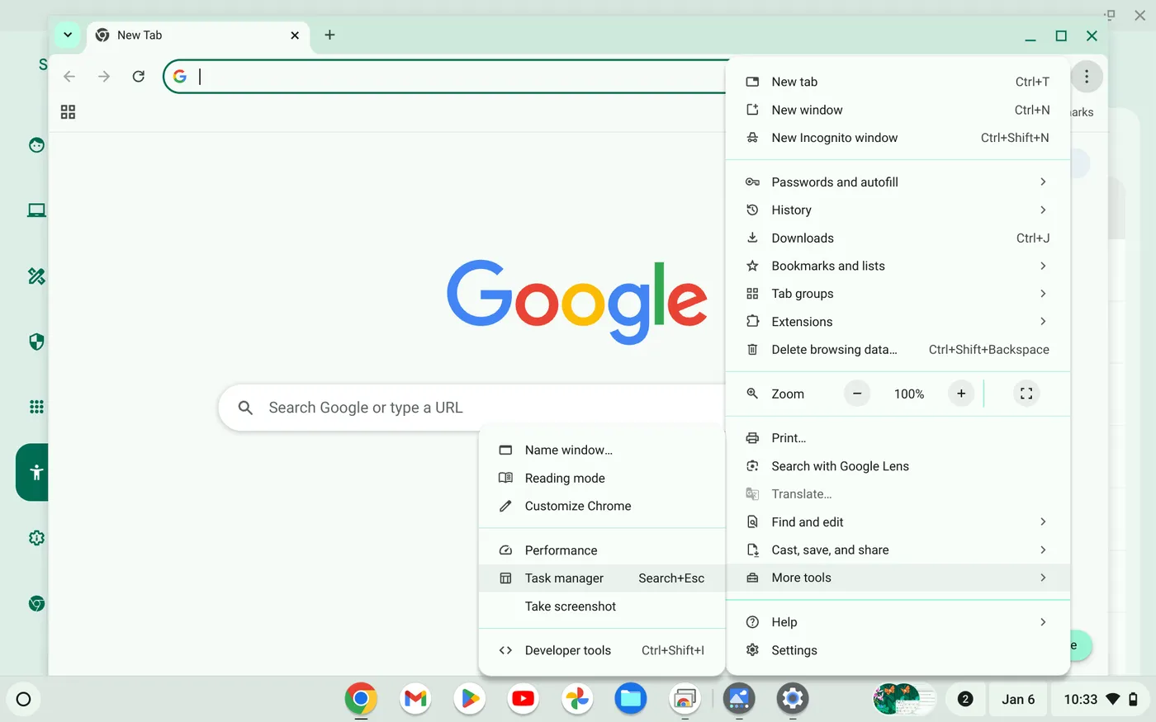The width and height of the screenshot is (1156, 722).
Task: Click the back navigation arrow
Action: coord(69,77)
